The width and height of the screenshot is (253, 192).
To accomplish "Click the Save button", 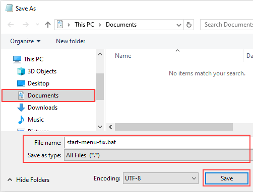I will 227,178.
